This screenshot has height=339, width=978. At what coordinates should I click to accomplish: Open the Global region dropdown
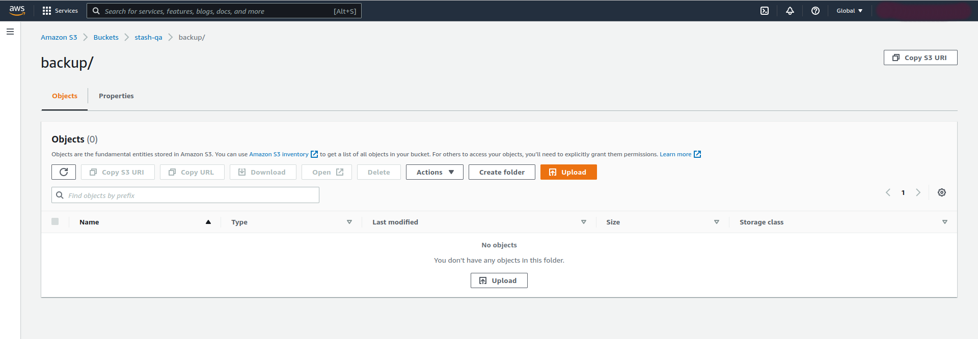point(849,11)
